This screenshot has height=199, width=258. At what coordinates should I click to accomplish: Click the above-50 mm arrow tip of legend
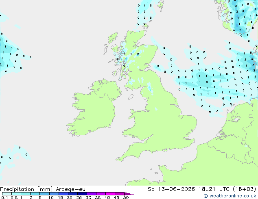coord(129,194)
